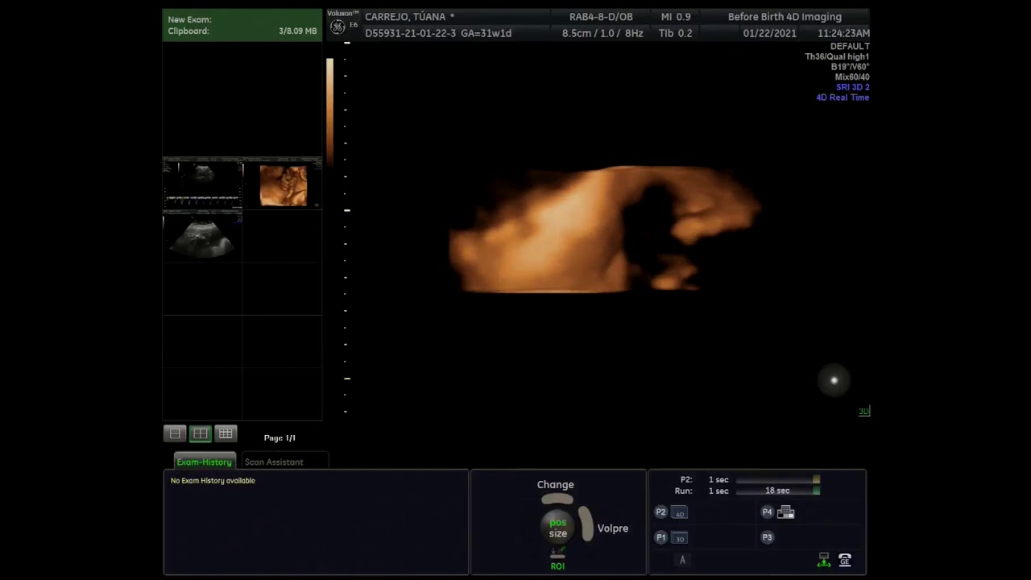Image resolution: width=1031 pixels, height=580 pixels.
Task: Click the Change trackball key
Action: tap(556, 499)
